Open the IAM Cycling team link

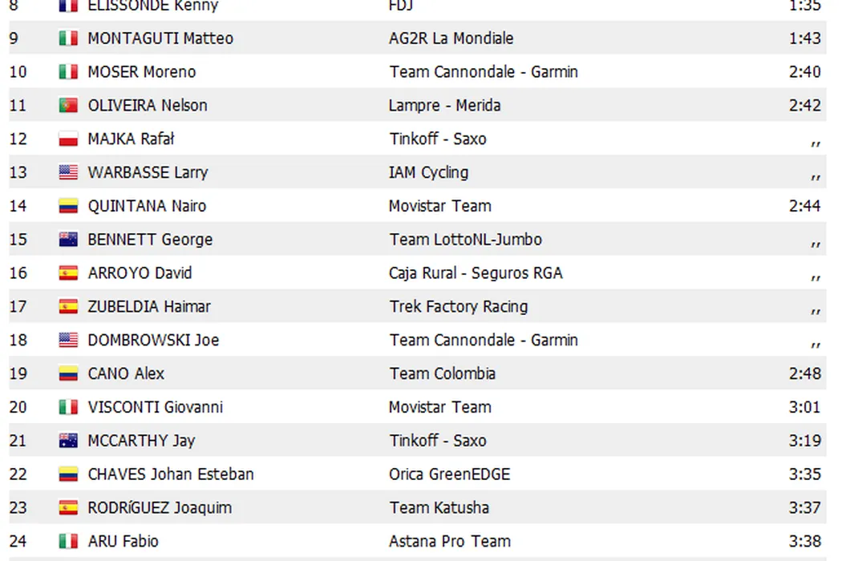point(428,172)
